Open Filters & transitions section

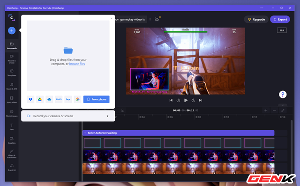12,154
